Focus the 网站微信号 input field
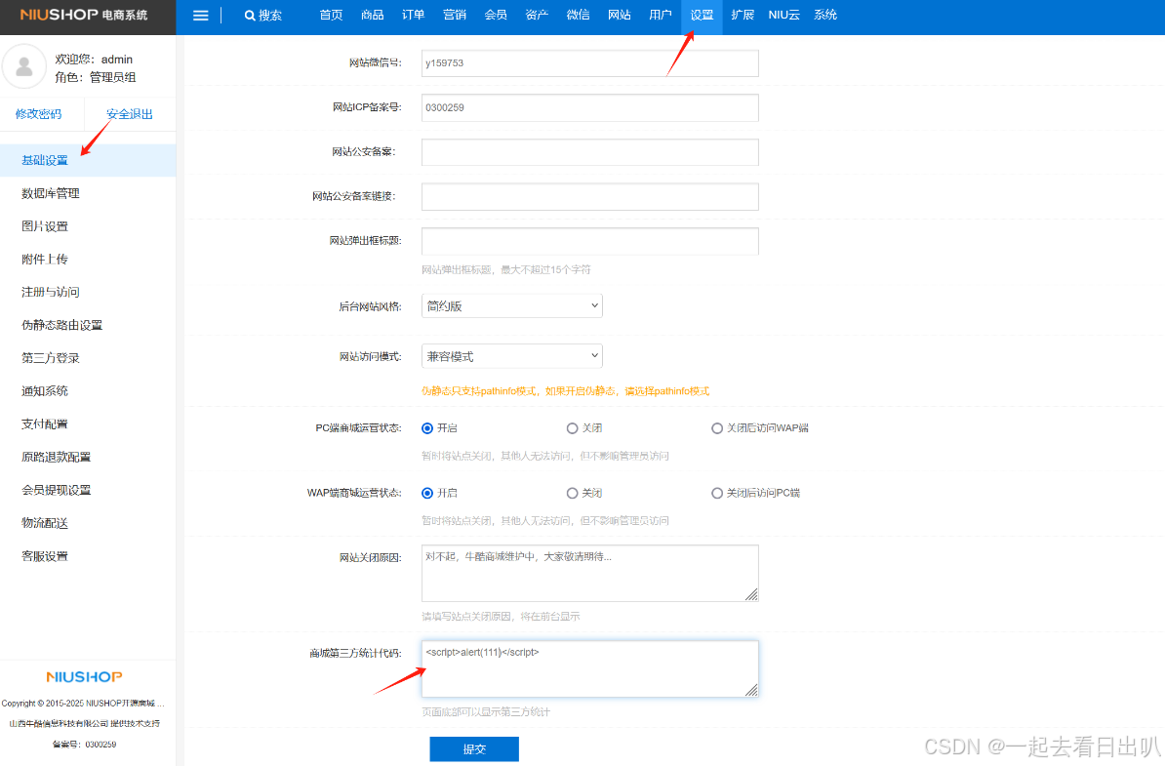The height and width of the screenshot is (766, 1165). 590,63
